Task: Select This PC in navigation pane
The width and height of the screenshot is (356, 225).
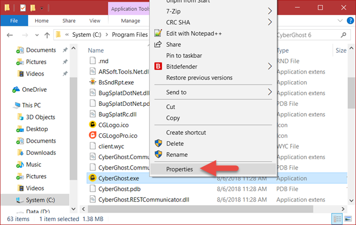Action: click(x=31, y=105)
